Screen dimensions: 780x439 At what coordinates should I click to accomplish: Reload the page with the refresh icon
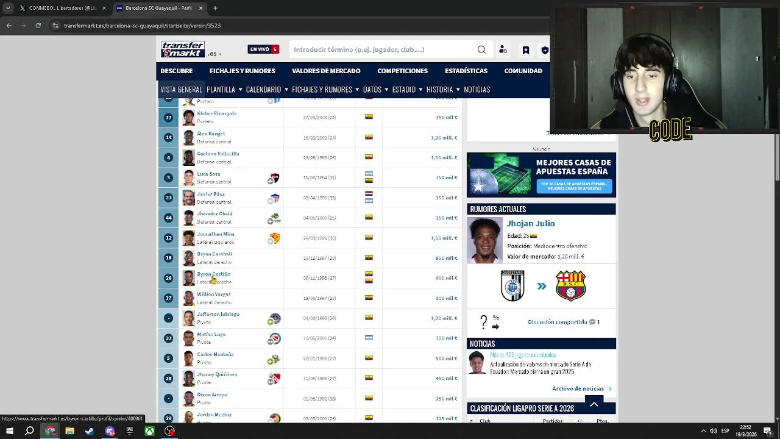38,26
